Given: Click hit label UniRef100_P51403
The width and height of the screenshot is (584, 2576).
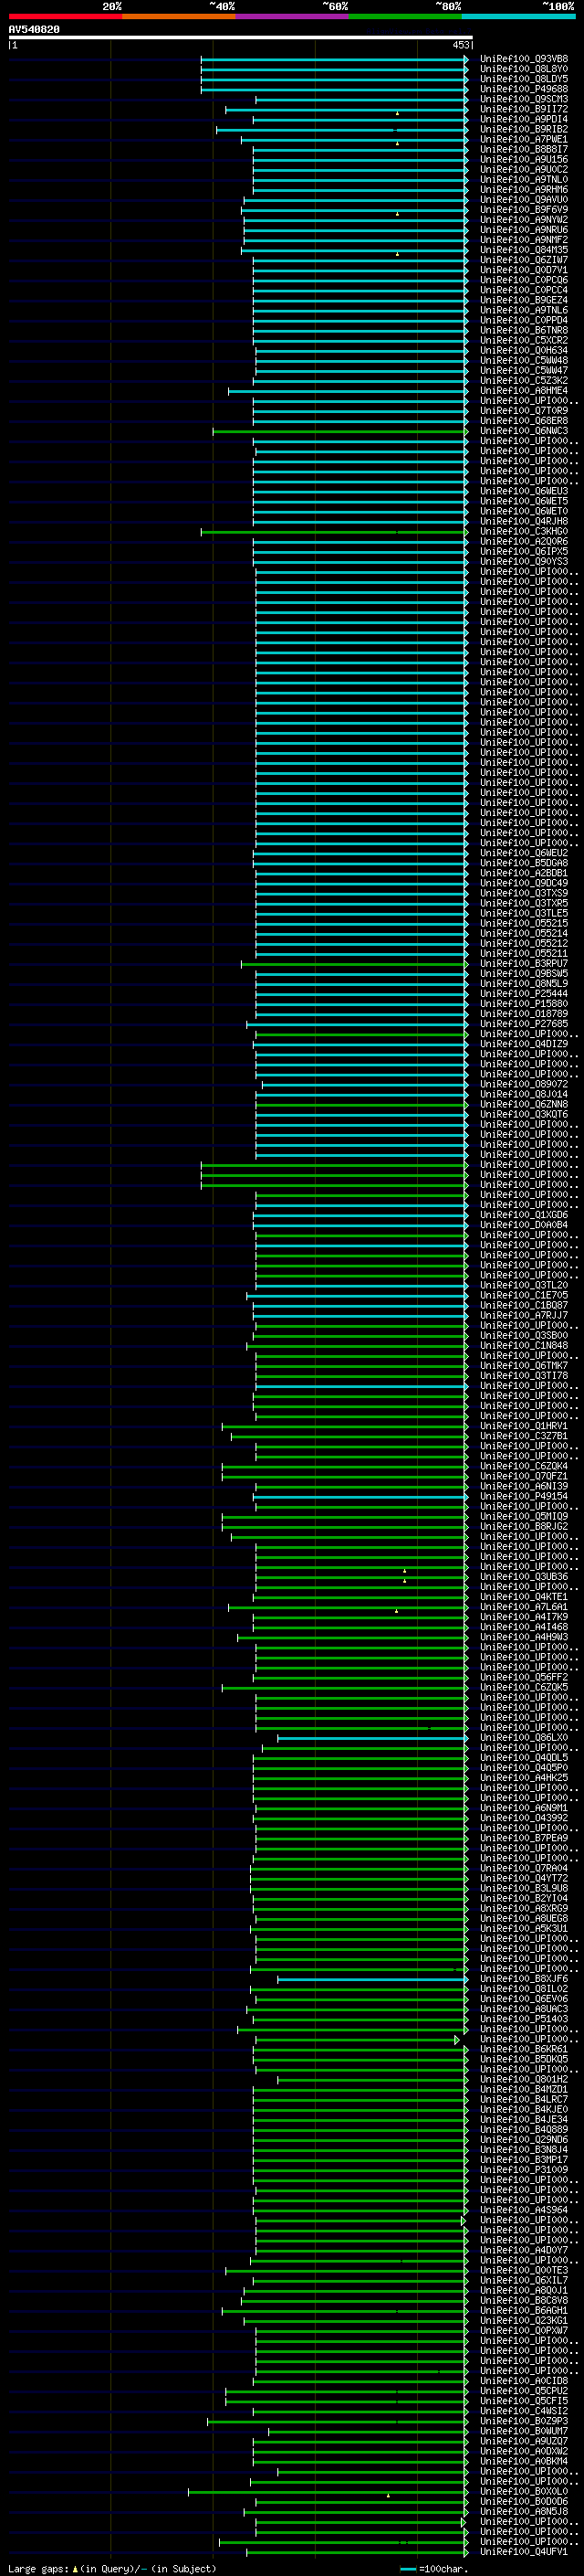Looking at the screenshot, I should [524, 2019].
